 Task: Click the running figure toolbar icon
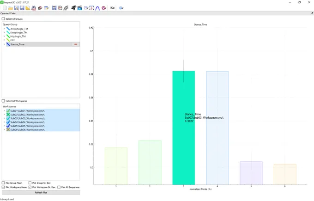point(74,8)
